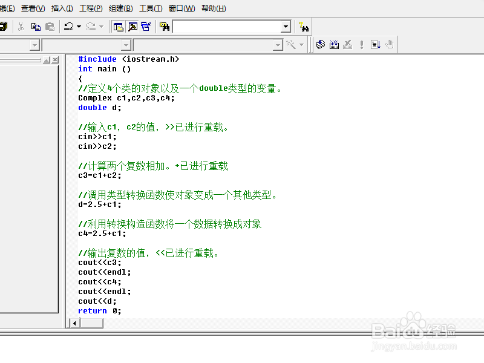Screen dimensions: 484x363
Task: Open the 插入(I) menu
Action: [62, 8]
